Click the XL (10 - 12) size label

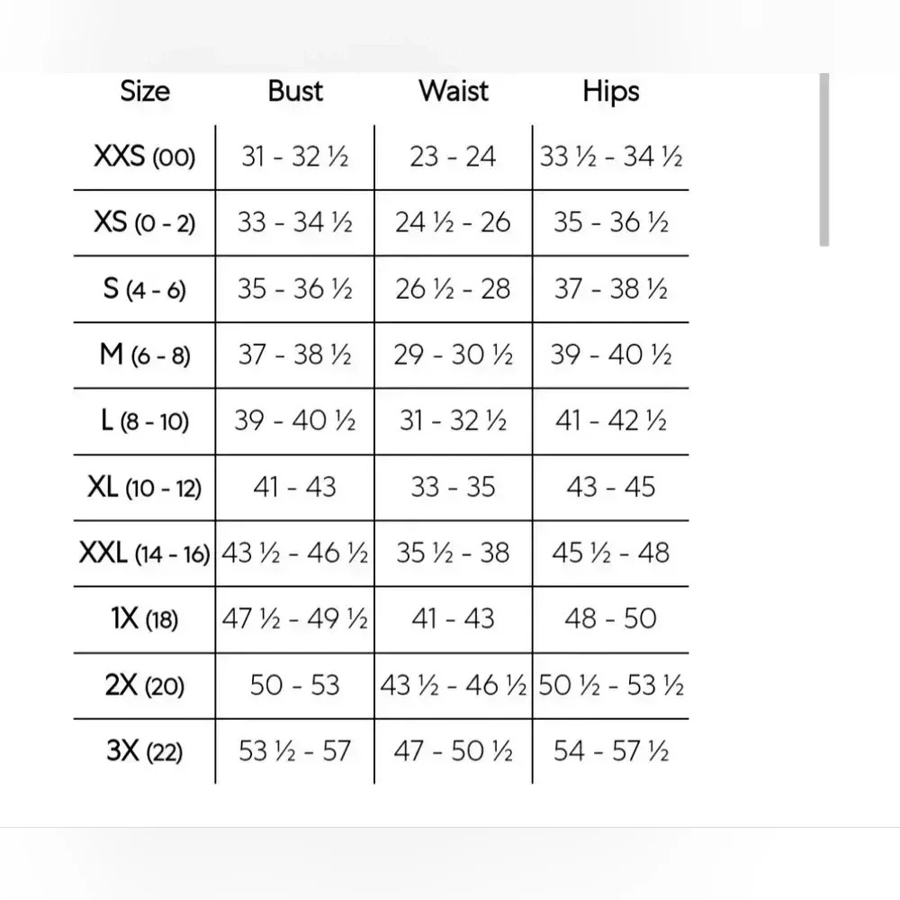[x=145, y=487]
